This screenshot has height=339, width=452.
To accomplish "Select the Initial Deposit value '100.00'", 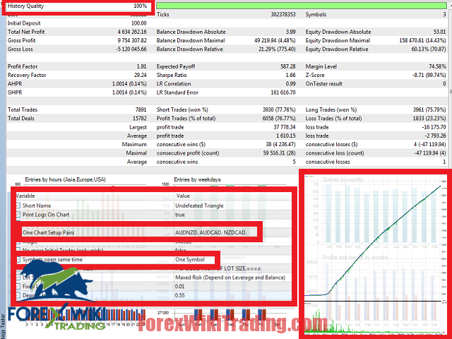I will 139,23.
